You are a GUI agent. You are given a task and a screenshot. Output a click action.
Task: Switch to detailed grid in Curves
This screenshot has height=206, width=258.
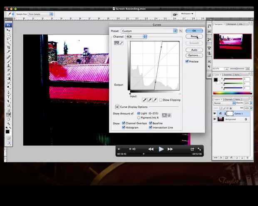(169, 115)
